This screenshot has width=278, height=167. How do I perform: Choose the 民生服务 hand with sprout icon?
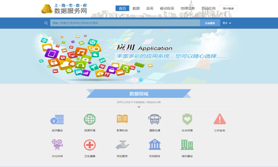point(122,145)
